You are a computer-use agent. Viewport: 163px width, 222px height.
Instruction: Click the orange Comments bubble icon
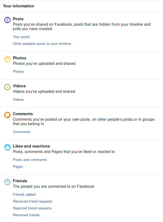(x=7, y=115)
